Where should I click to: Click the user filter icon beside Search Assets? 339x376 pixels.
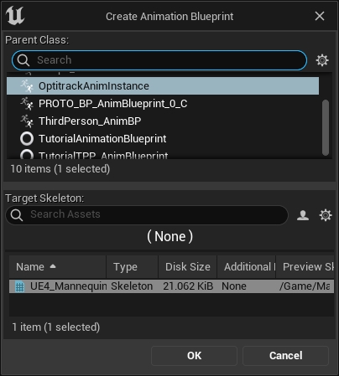[303, 215]
